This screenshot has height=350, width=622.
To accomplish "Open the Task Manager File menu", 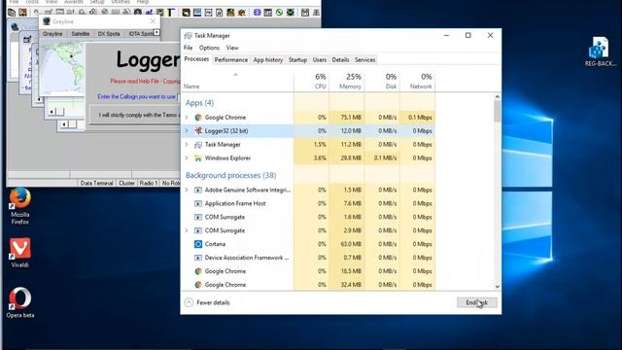I will (188, 48).
